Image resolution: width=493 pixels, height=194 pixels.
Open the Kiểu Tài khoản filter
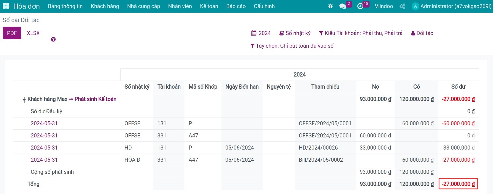click(x=361, y=33)
